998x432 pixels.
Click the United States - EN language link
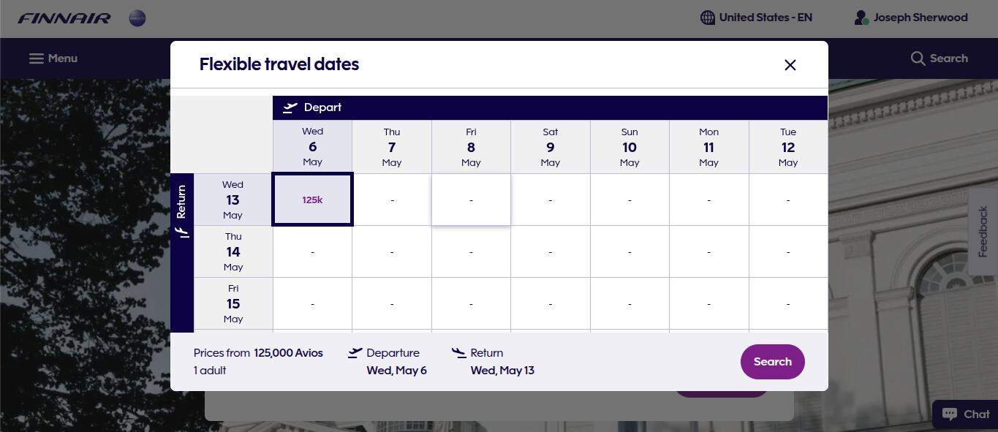click(766, 17)
